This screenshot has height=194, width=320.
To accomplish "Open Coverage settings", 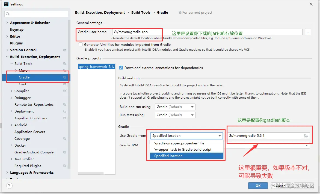I will [22, 139].
